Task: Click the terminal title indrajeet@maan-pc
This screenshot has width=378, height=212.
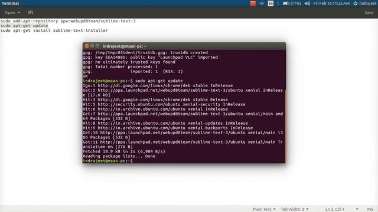Action: pyautogui.click(x=125, y=46)
